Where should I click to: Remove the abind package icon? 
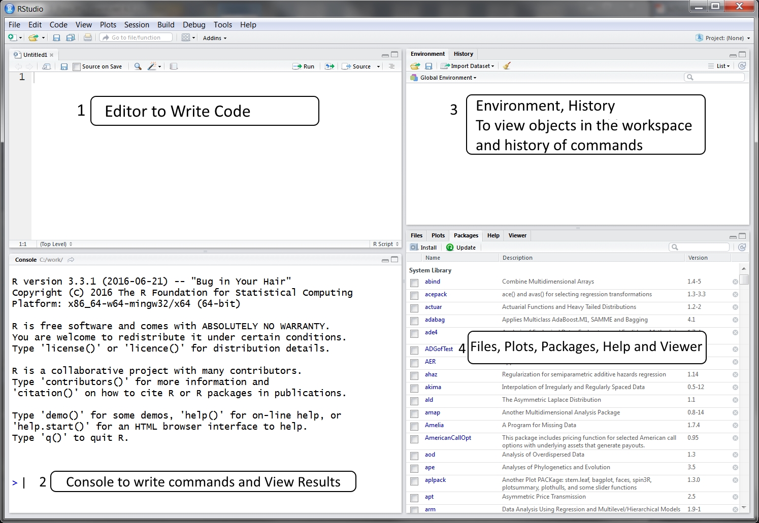point(735,282)
